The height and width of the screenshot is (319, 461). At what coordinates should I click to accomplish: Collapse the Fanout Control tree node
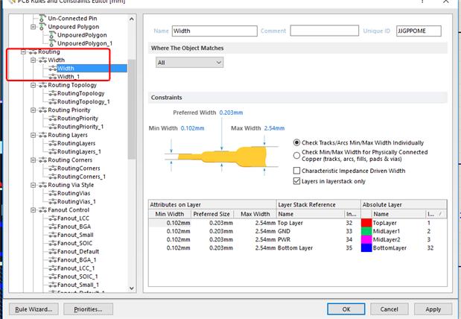click(33, 209)
